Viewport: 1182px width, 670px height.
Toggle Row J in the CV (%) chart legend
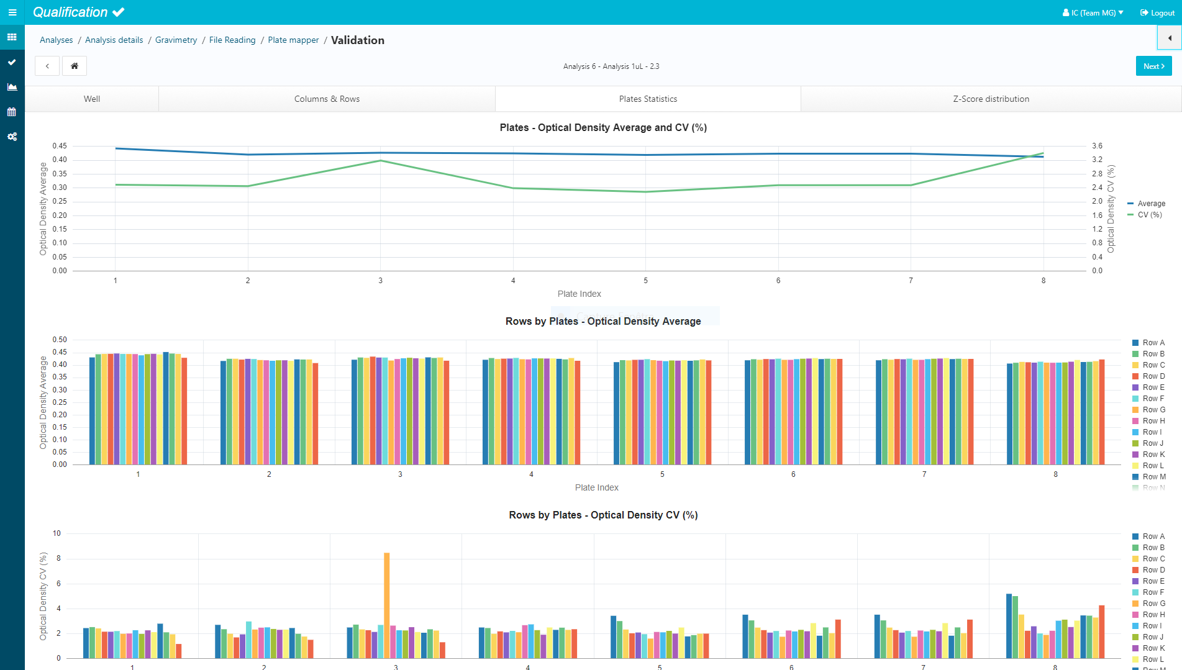1148,637
